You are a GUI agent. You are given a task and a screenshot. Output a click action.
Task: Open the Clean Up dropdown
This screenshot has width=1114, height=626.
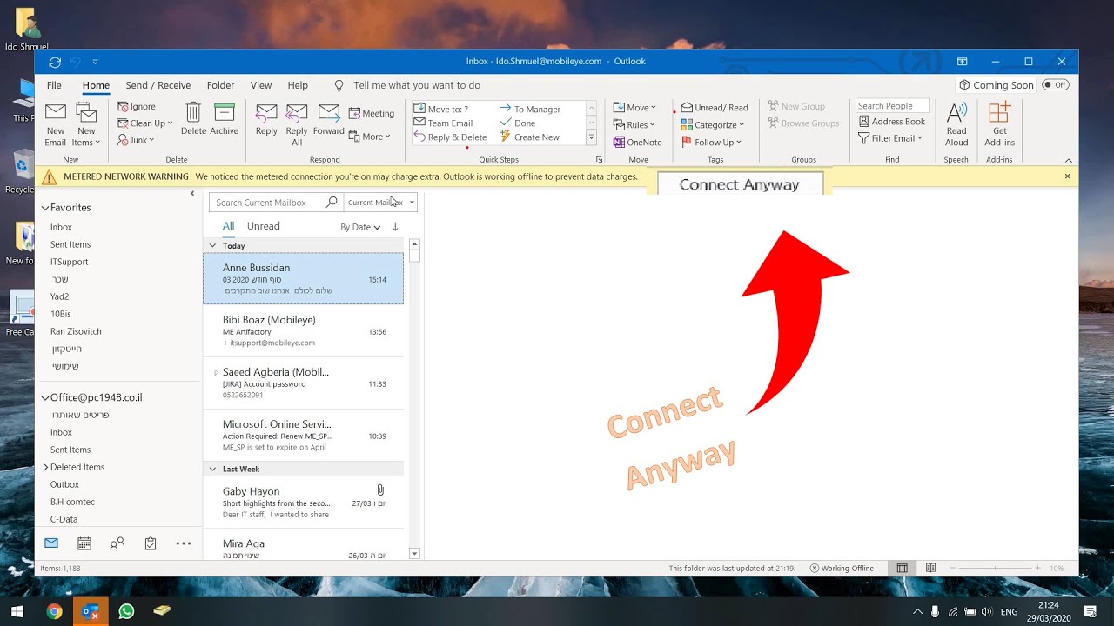pos(145,123)
